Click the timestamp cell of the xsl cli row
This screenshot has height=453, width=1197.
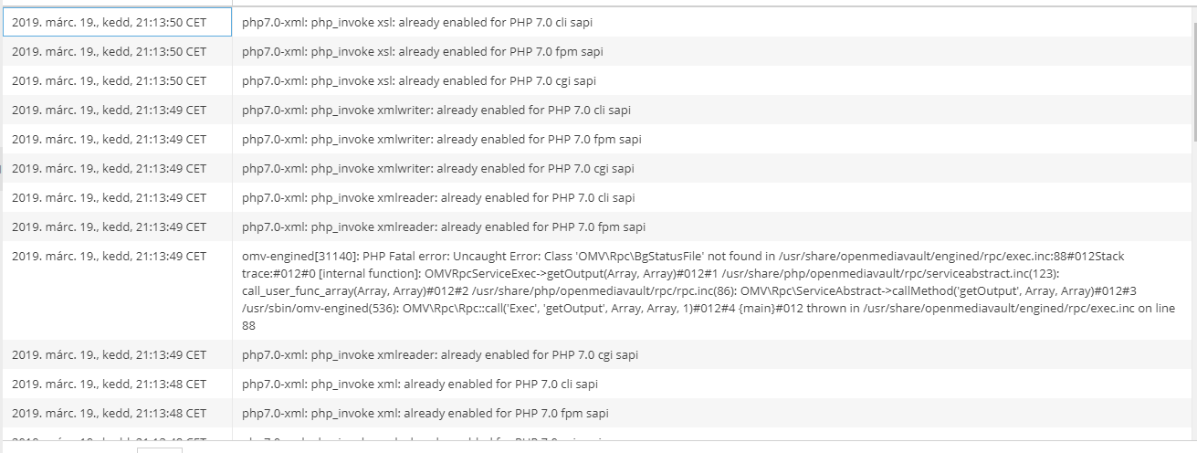(117, 22)
